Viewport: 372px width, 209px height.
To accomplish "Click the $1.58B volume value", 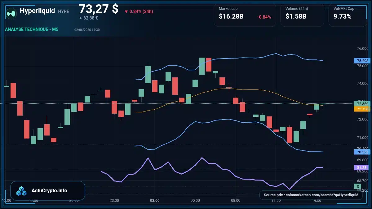I will pos(296,17).
